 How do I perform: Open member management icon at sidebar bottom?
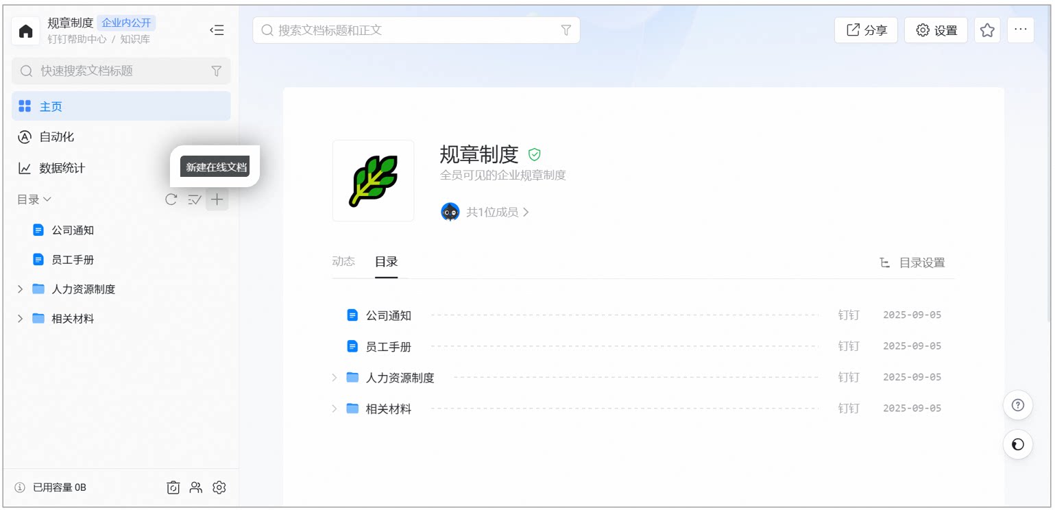pos(196,487)
